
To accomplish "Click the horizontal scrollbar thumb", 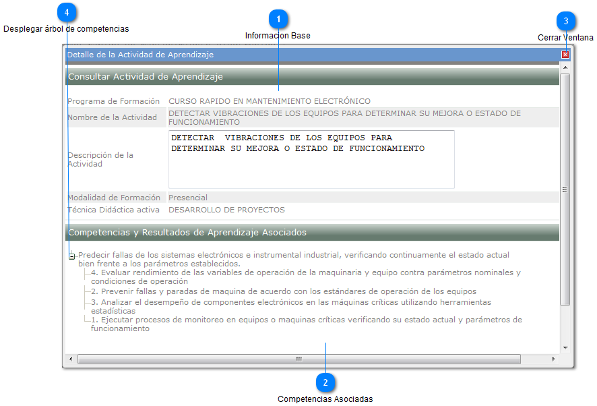I will 299,359.
